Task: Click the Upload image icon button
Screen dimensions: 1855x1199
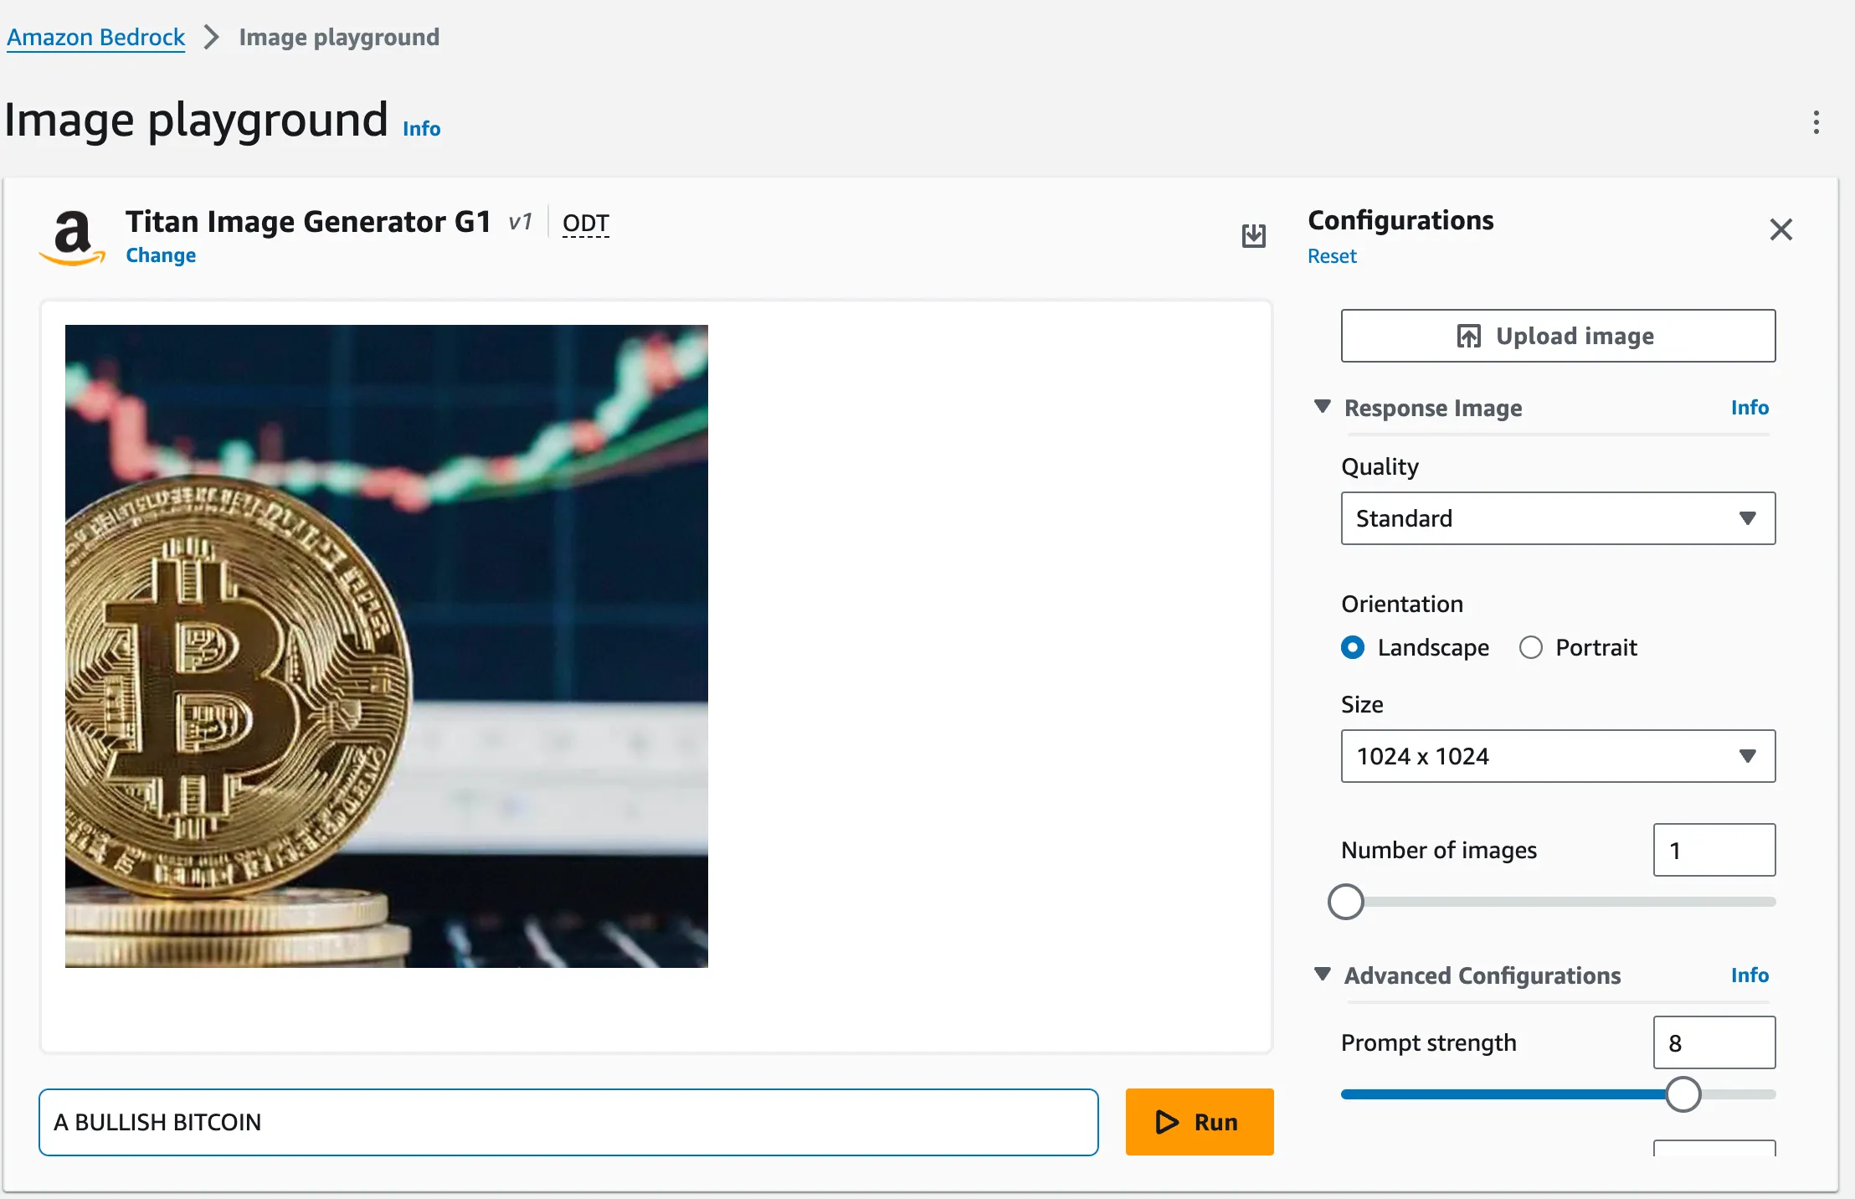Action: pyautogui.click(x=1466, y=335)
